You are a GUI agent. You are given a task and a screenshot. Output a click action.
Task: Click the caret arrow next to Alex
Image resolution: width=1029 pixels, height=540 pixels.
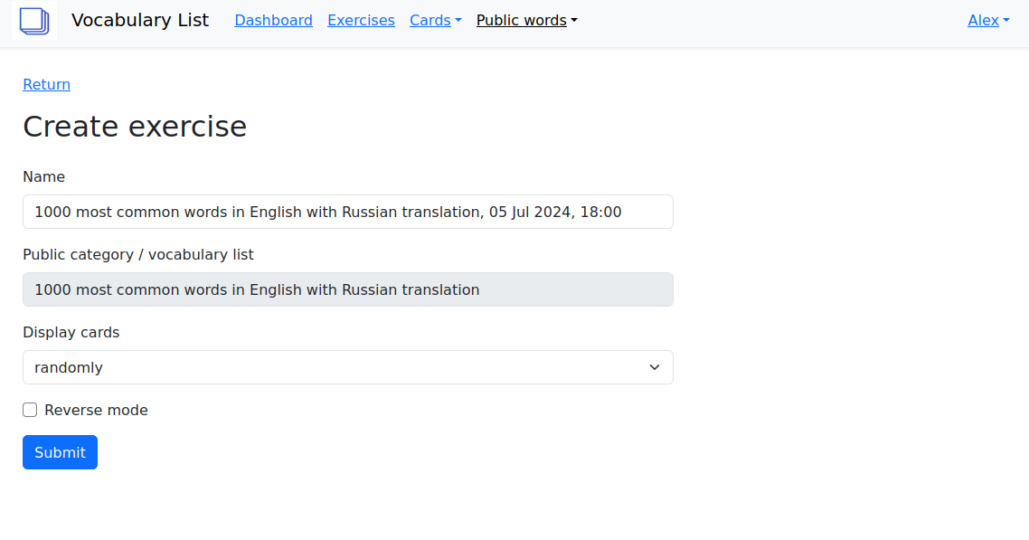[x=1006, y=20]
